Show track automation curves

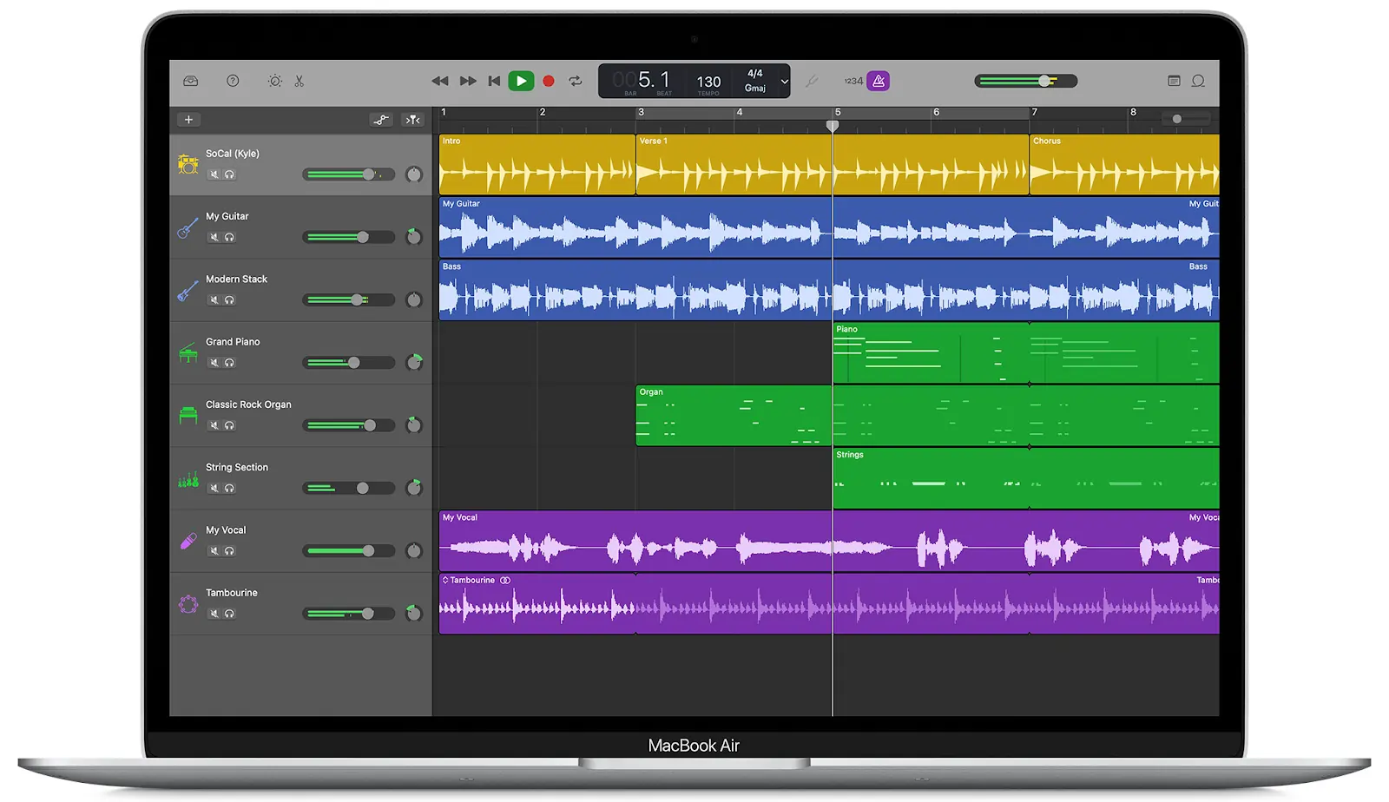pos(382,120)
